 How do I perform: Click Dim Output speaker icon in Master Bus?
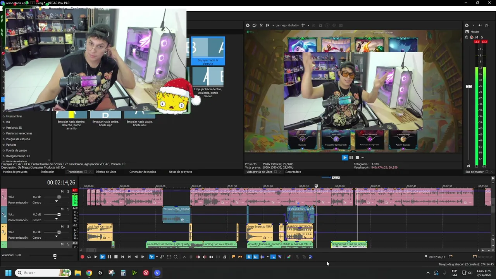pyautogui.click(x=480, y=25)
